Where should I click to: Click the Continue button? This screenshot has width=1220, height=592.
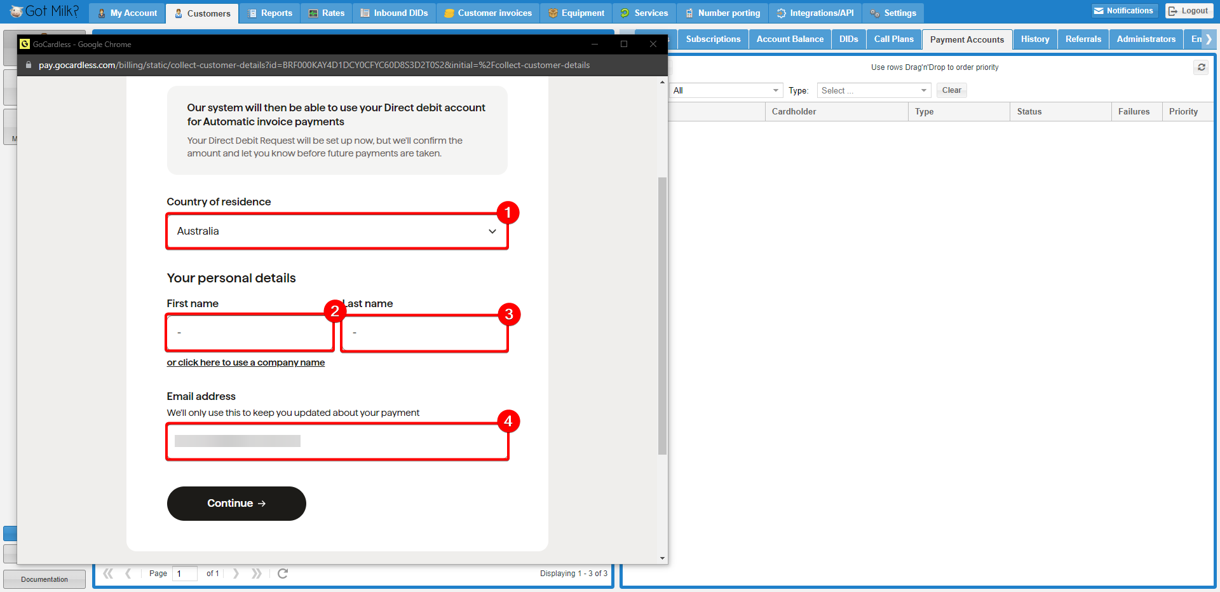(x=236, y=504)
